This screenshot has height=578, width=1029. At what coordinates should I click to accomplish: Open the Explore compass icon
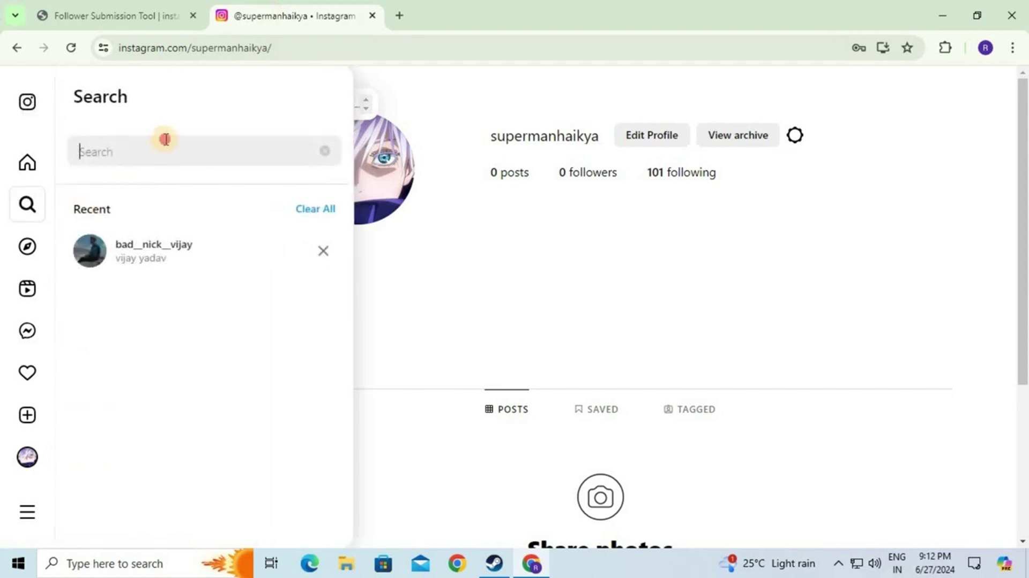27,246
